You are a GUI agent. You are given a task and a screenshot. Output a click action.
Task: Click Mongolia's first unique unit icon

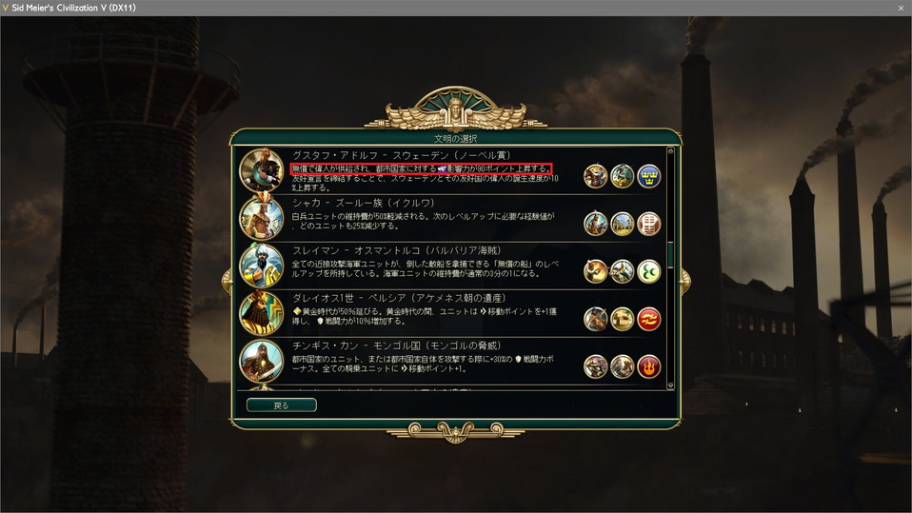click(x=596, y=367)
